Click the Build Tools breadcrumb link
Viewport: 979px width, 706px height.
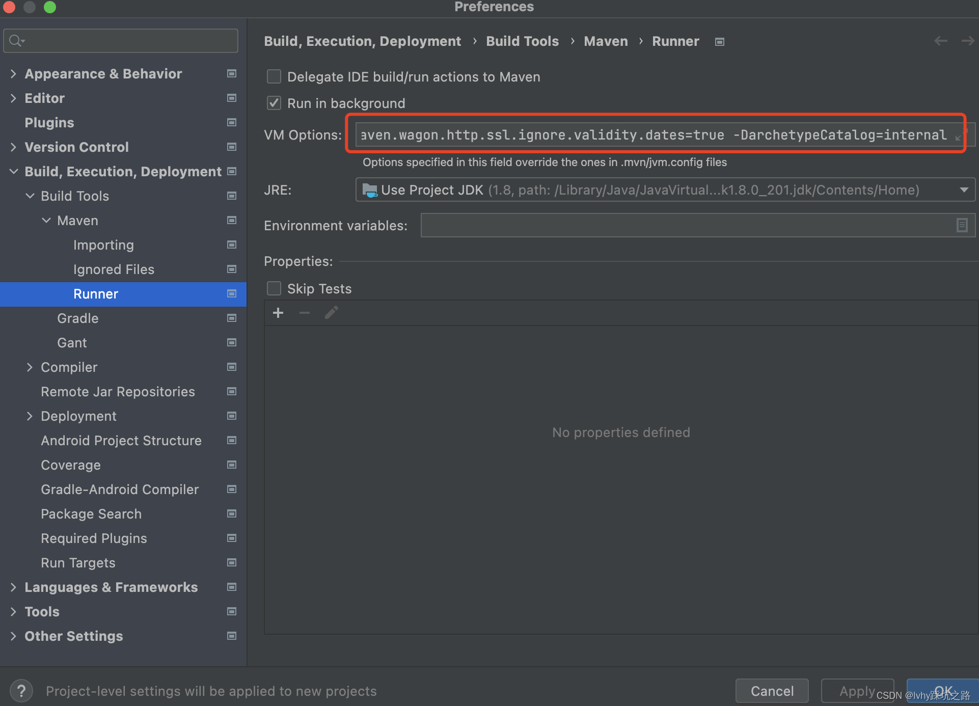point(522,41)
